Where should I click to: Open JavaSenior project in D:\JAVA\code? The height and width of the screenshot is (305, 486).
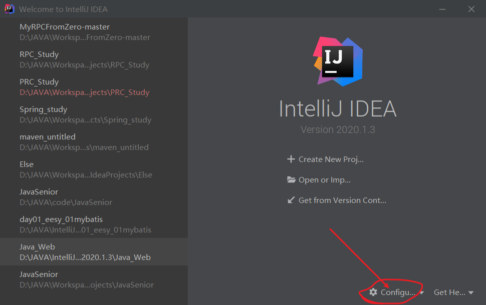(94, 197)
